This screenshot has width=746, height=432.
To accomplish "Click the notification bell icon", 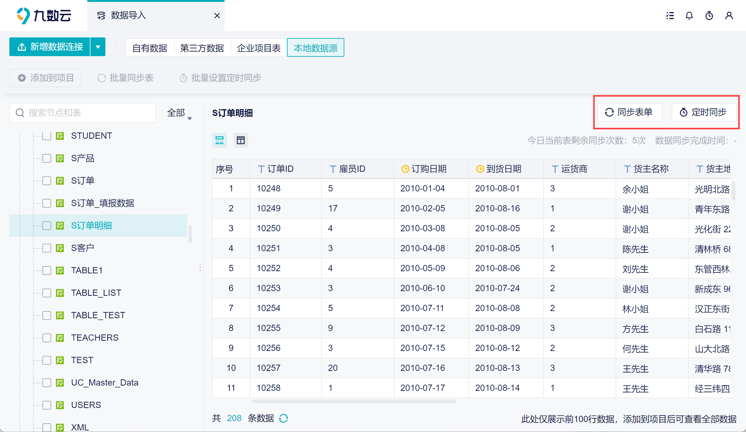I will [x=689, y=16].
